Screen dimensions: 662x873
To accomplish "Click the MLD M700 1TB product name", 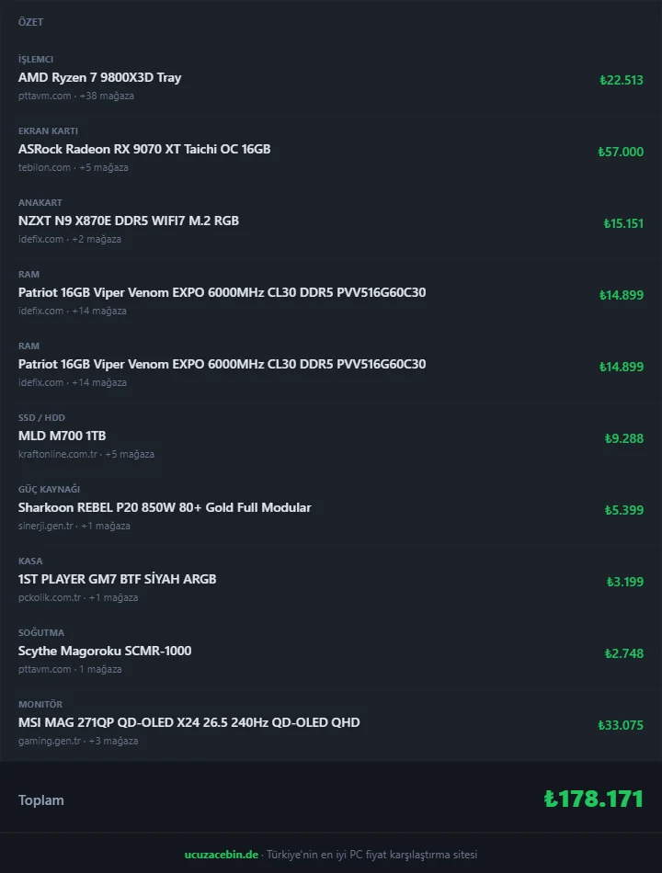I will (x=62, y=436).
